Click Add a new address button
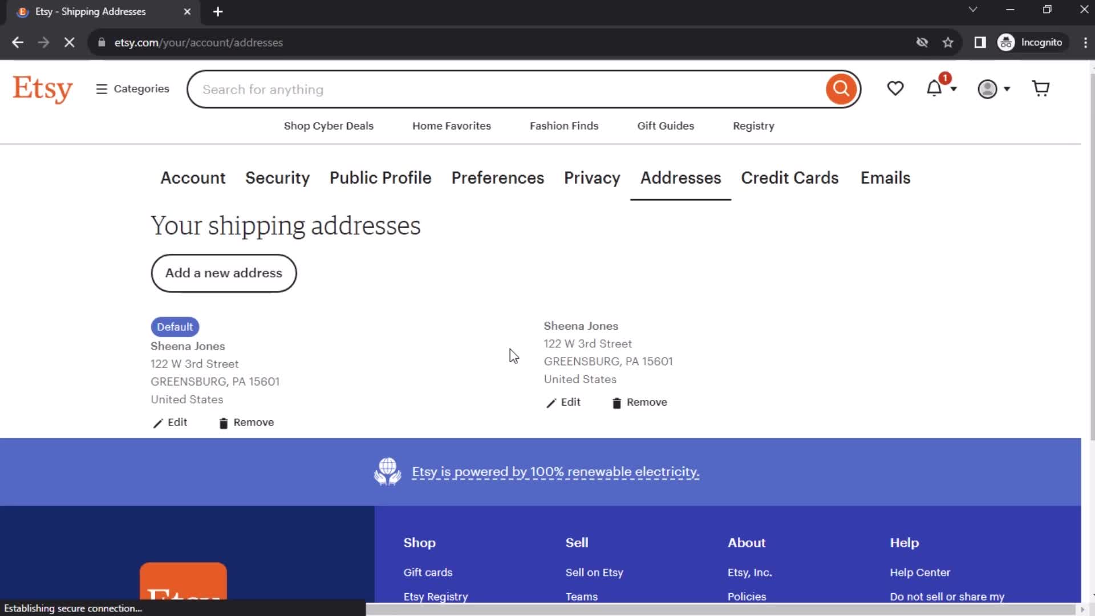Screen dimensions: 1095x616 click(x=224, y=272)
